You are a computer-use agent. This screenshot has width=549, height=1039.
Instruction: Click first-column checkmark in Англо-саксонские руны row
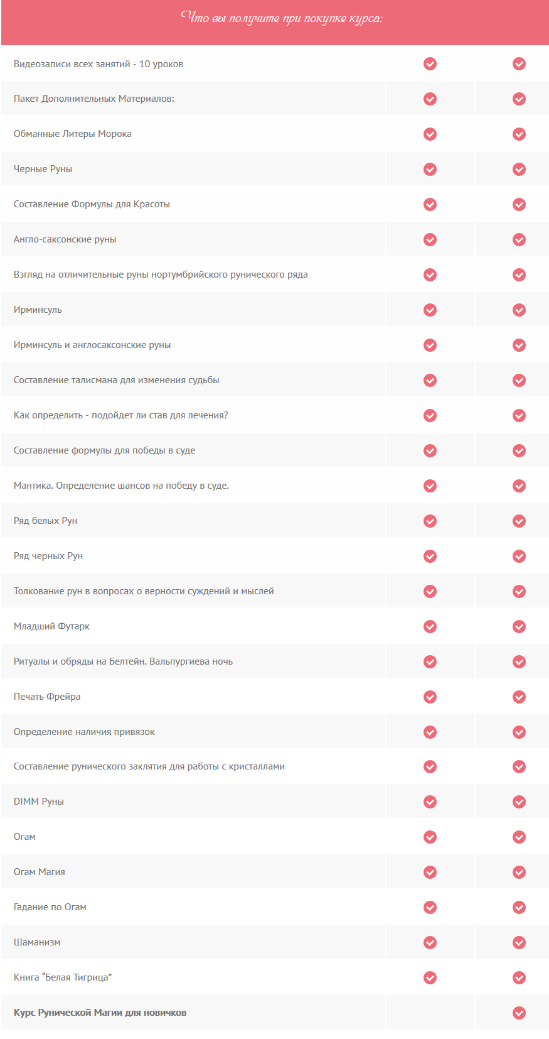tap(430, 240)
